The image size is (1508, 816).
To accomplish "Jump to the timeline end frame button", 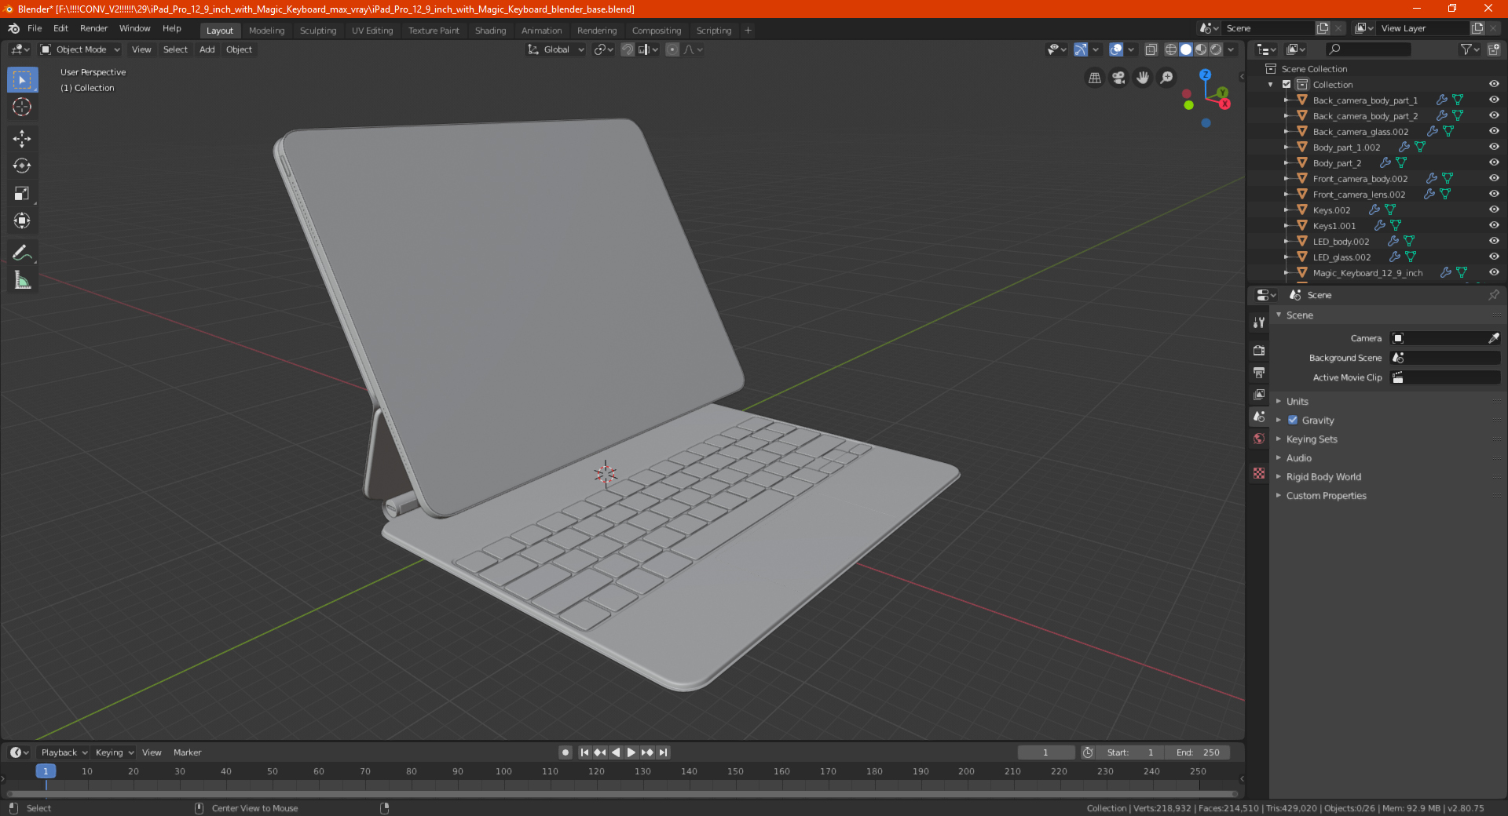I will [663, 752].
